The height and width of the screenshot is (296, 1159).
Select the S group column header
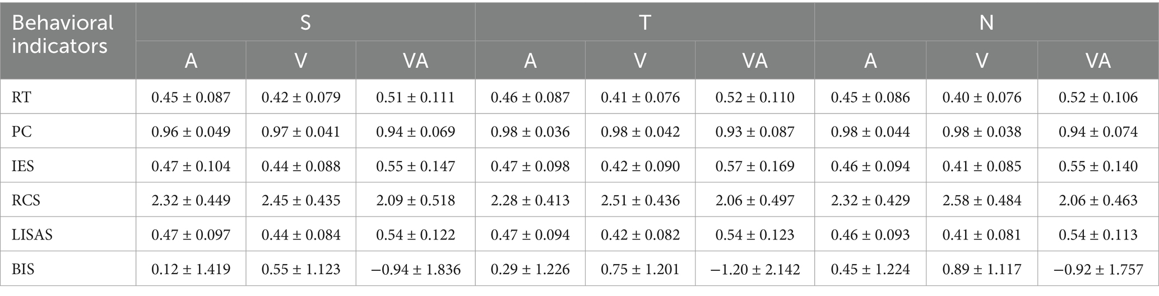tap(305, 22)
